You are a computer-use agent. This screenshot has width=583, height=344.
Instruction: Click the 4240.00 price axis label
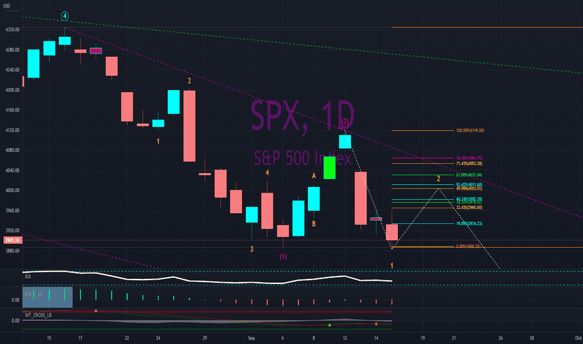(13, 70)
